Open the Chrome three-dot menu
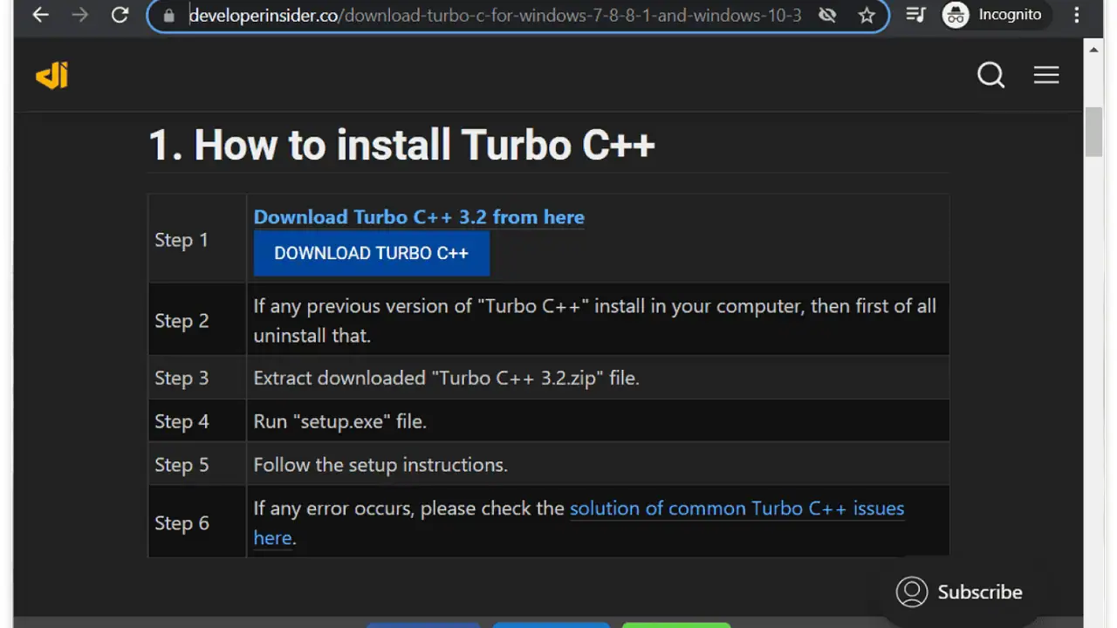 click(1076, 15)
